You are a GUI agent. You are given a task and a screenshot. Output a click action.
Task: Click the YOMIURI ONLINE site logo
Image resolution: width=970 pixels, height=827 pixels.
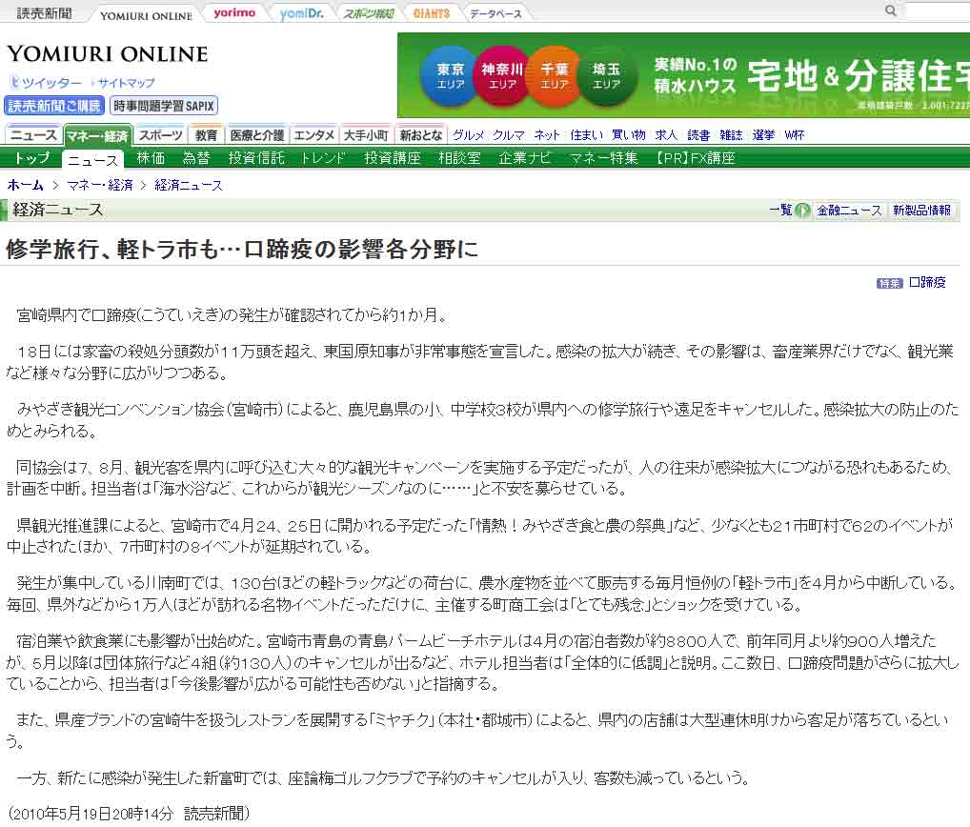(107, 53)
